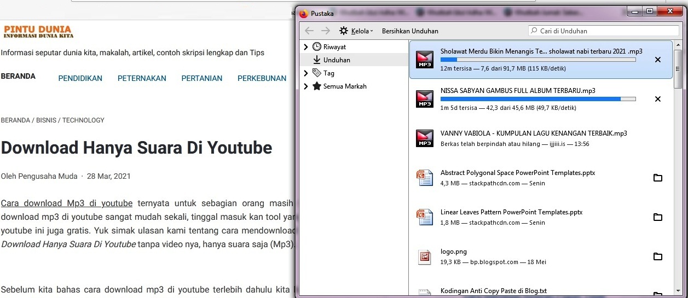This screenshot has height=298, width=688.
Task: Go back with the Pustaka back arrow
Action: pos(309,31)
